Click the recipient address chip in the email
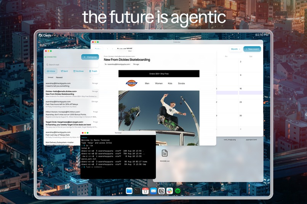Screen dimensions: 307x204 (117, 64)
